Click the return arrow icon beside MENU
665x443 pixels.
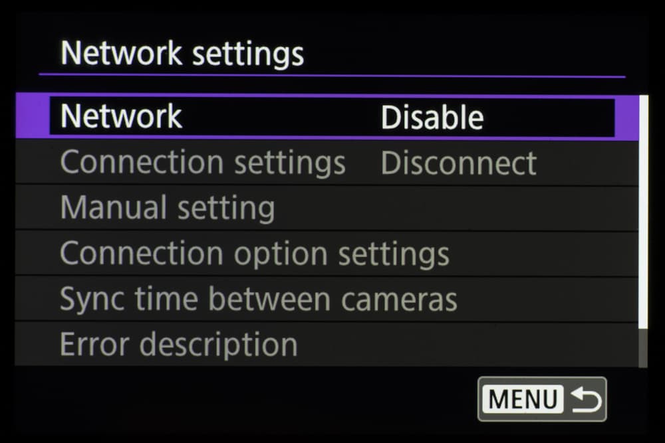[x=587, y=400]
